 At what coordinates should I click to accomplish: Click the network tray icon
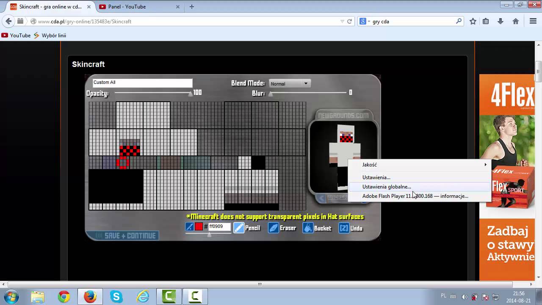pyautogui.click(x=495, y=297)
